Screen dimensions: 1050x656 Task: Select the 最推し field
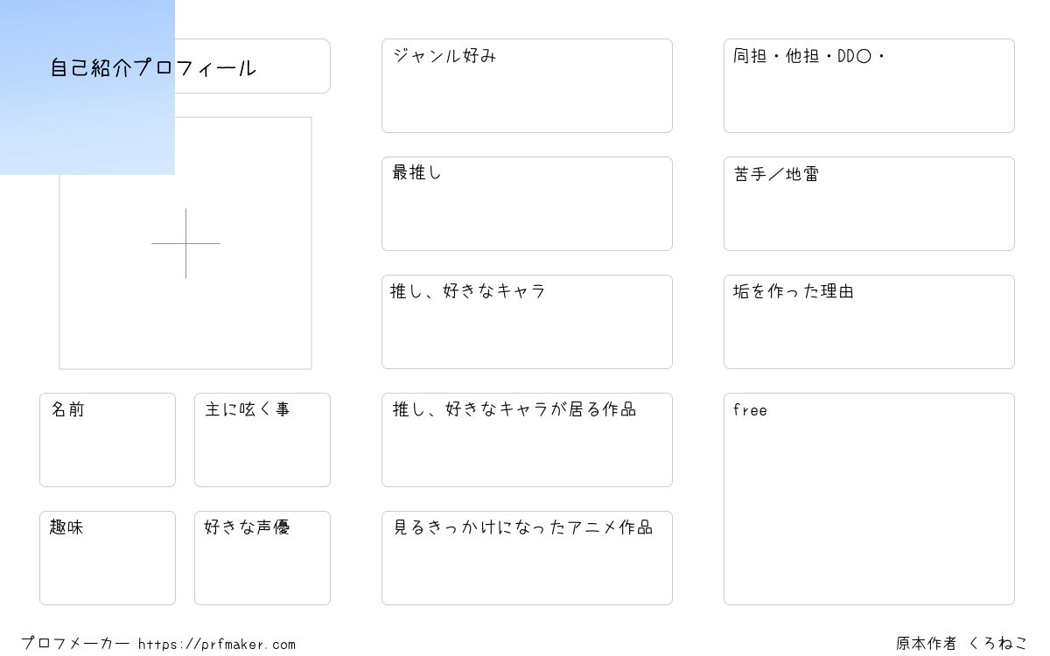pos(527,204)
